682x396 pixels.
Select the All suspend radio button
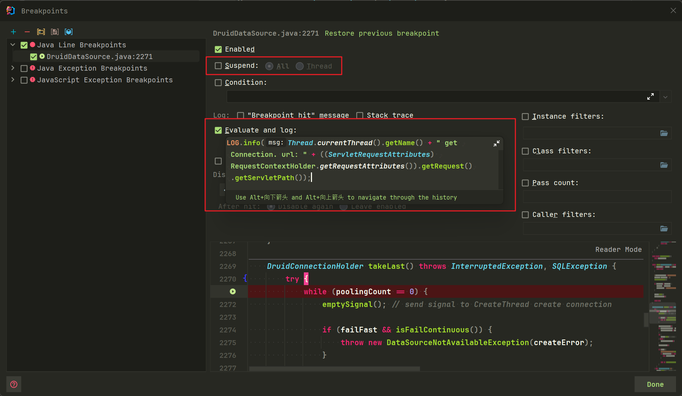point(269,66)
